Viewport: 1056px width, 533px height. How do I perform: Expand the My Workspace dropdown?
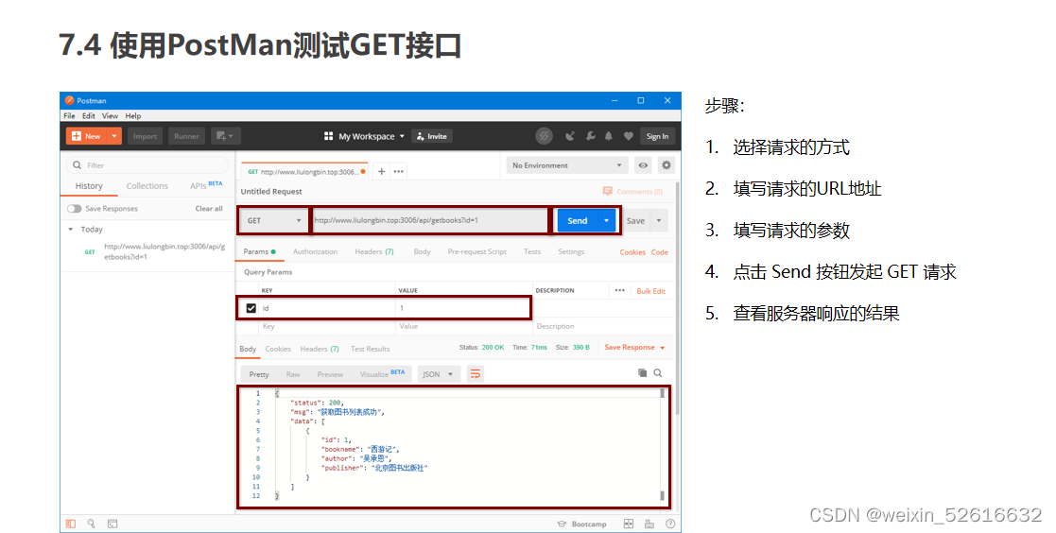[x=364, y=136]
